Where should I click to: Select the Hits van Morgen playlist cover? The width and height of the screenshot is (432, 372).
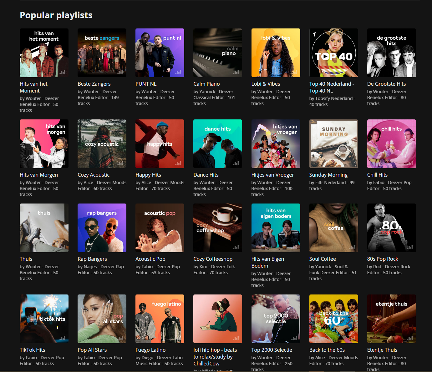click(x=44, y=144)
